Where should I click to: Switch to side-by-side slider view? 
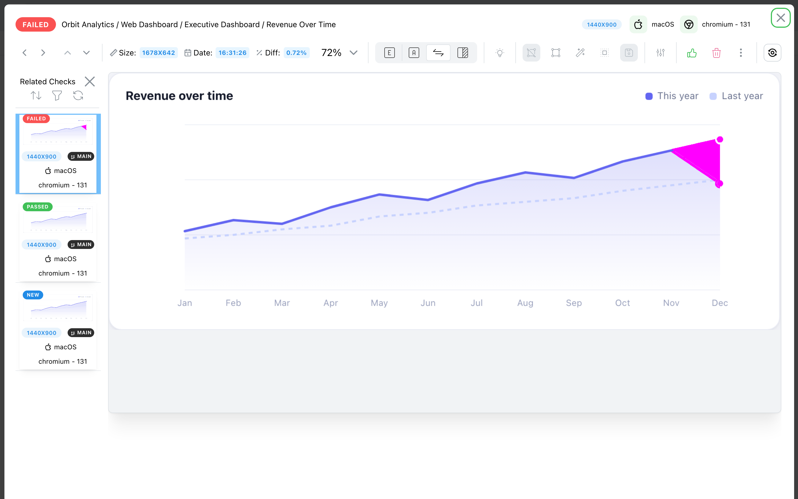click(463, 53)
